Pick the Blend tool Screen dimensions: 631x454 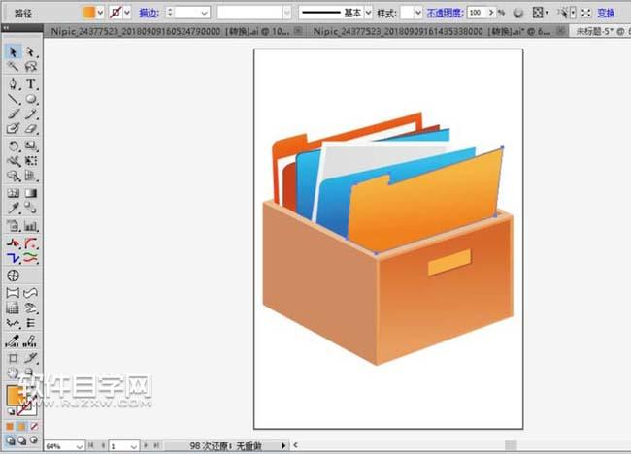click(x=31, y=208)
